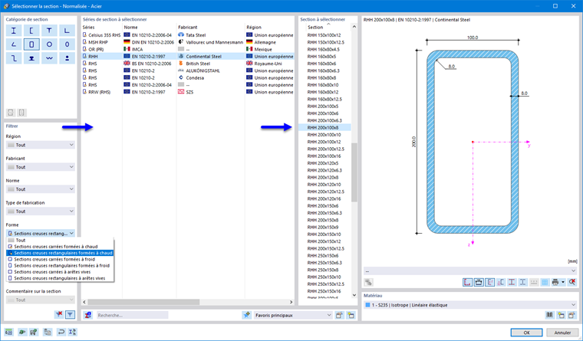Click the units and decimals icon at bottom-left
583x341 pixels.
(x=8, y=332)
